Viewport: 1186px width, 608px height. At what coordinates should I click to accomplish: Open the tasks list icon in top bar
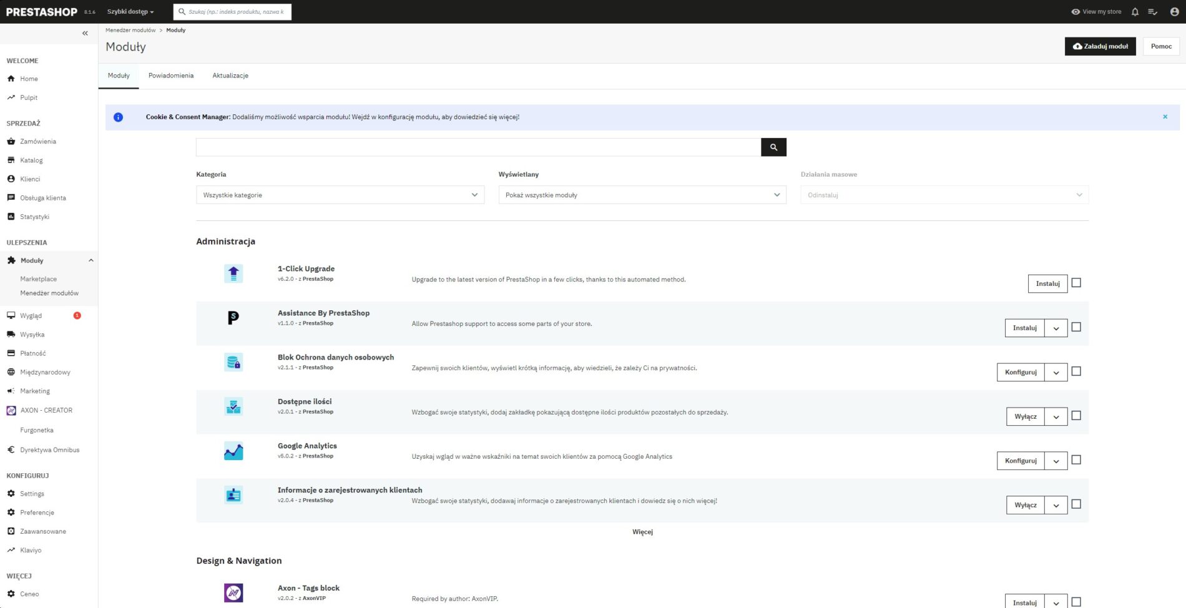[x=1153, y=12]
